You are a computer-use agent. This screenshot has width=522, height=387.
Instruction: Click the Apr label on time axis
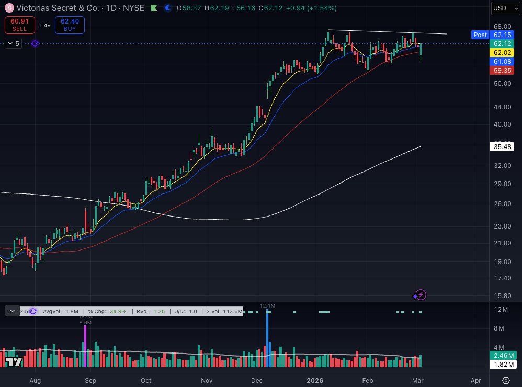(x=476, y=380)
